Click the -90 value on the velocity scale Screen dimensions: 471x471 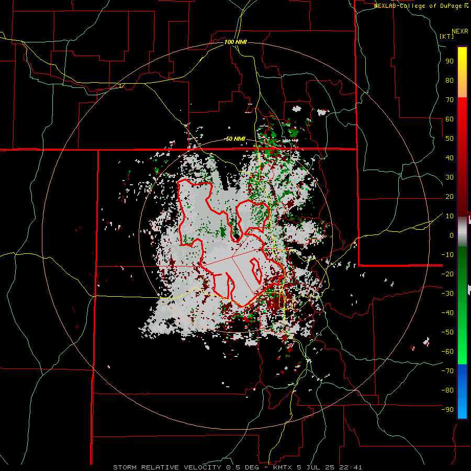(447, 410)
